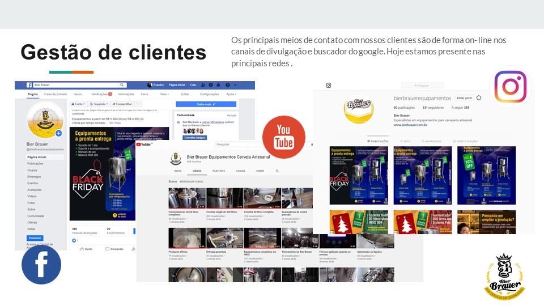Click Ver tudo in Comunidade box
Image resolution: width=544 pixels, height=306 pixels.
pos(231,115)
